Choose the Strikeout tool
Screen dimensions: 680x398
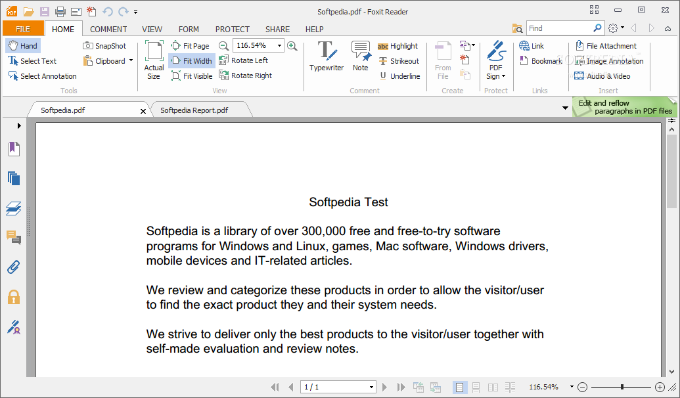(399, 61)
